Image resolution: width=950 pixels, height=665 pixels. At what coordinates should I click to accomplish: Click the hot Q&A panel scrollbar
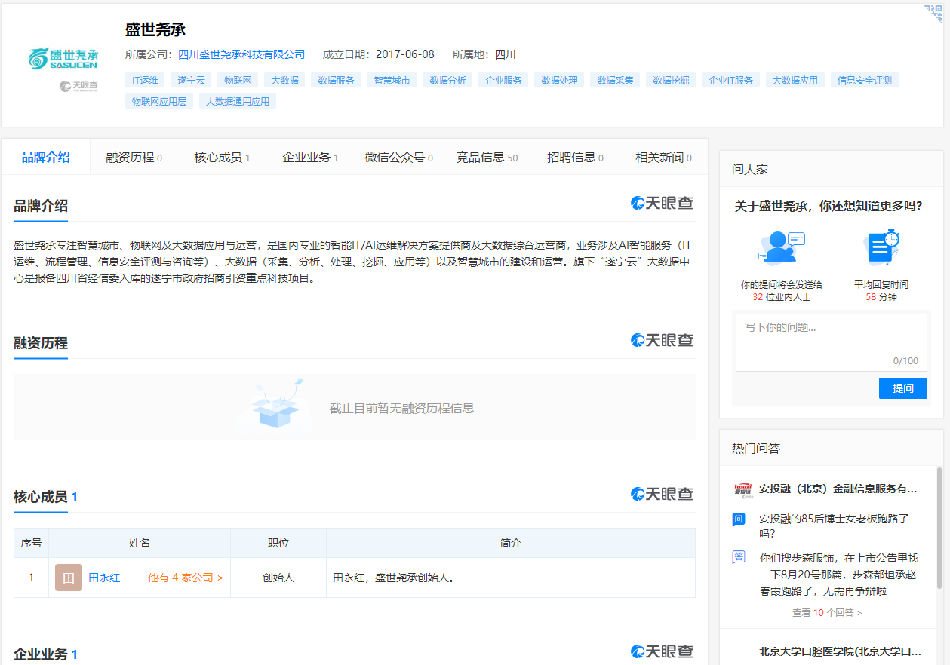pos(939,528)
